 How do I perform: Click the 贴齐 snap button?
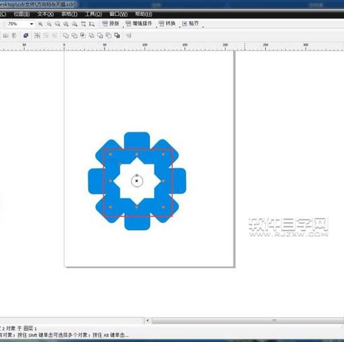190,24
